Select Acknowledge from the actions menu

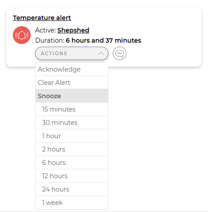(72, 69)
